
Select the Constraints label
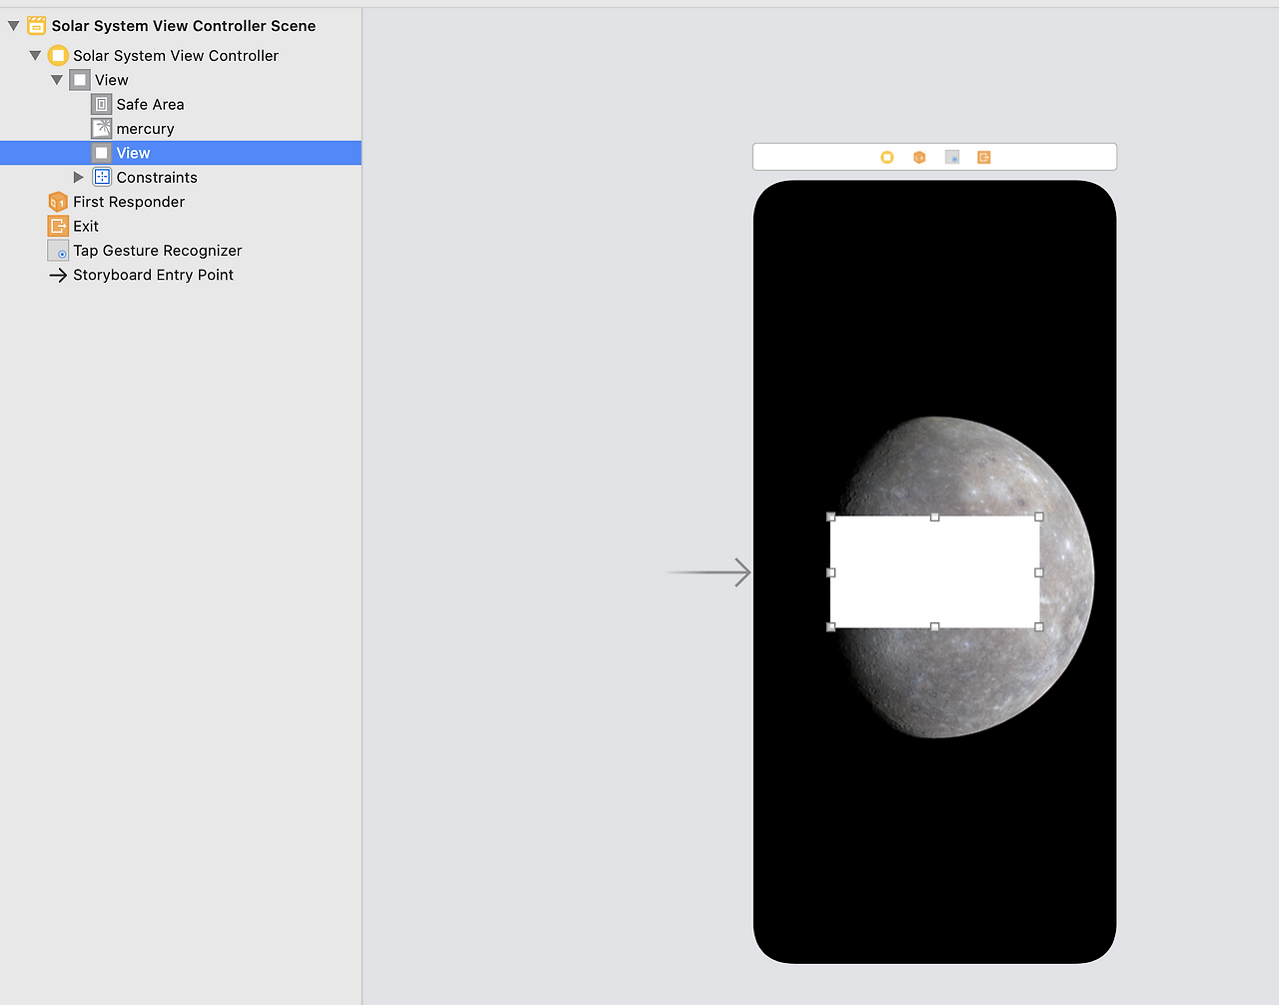pyautogui.click(x=157, y=177)
